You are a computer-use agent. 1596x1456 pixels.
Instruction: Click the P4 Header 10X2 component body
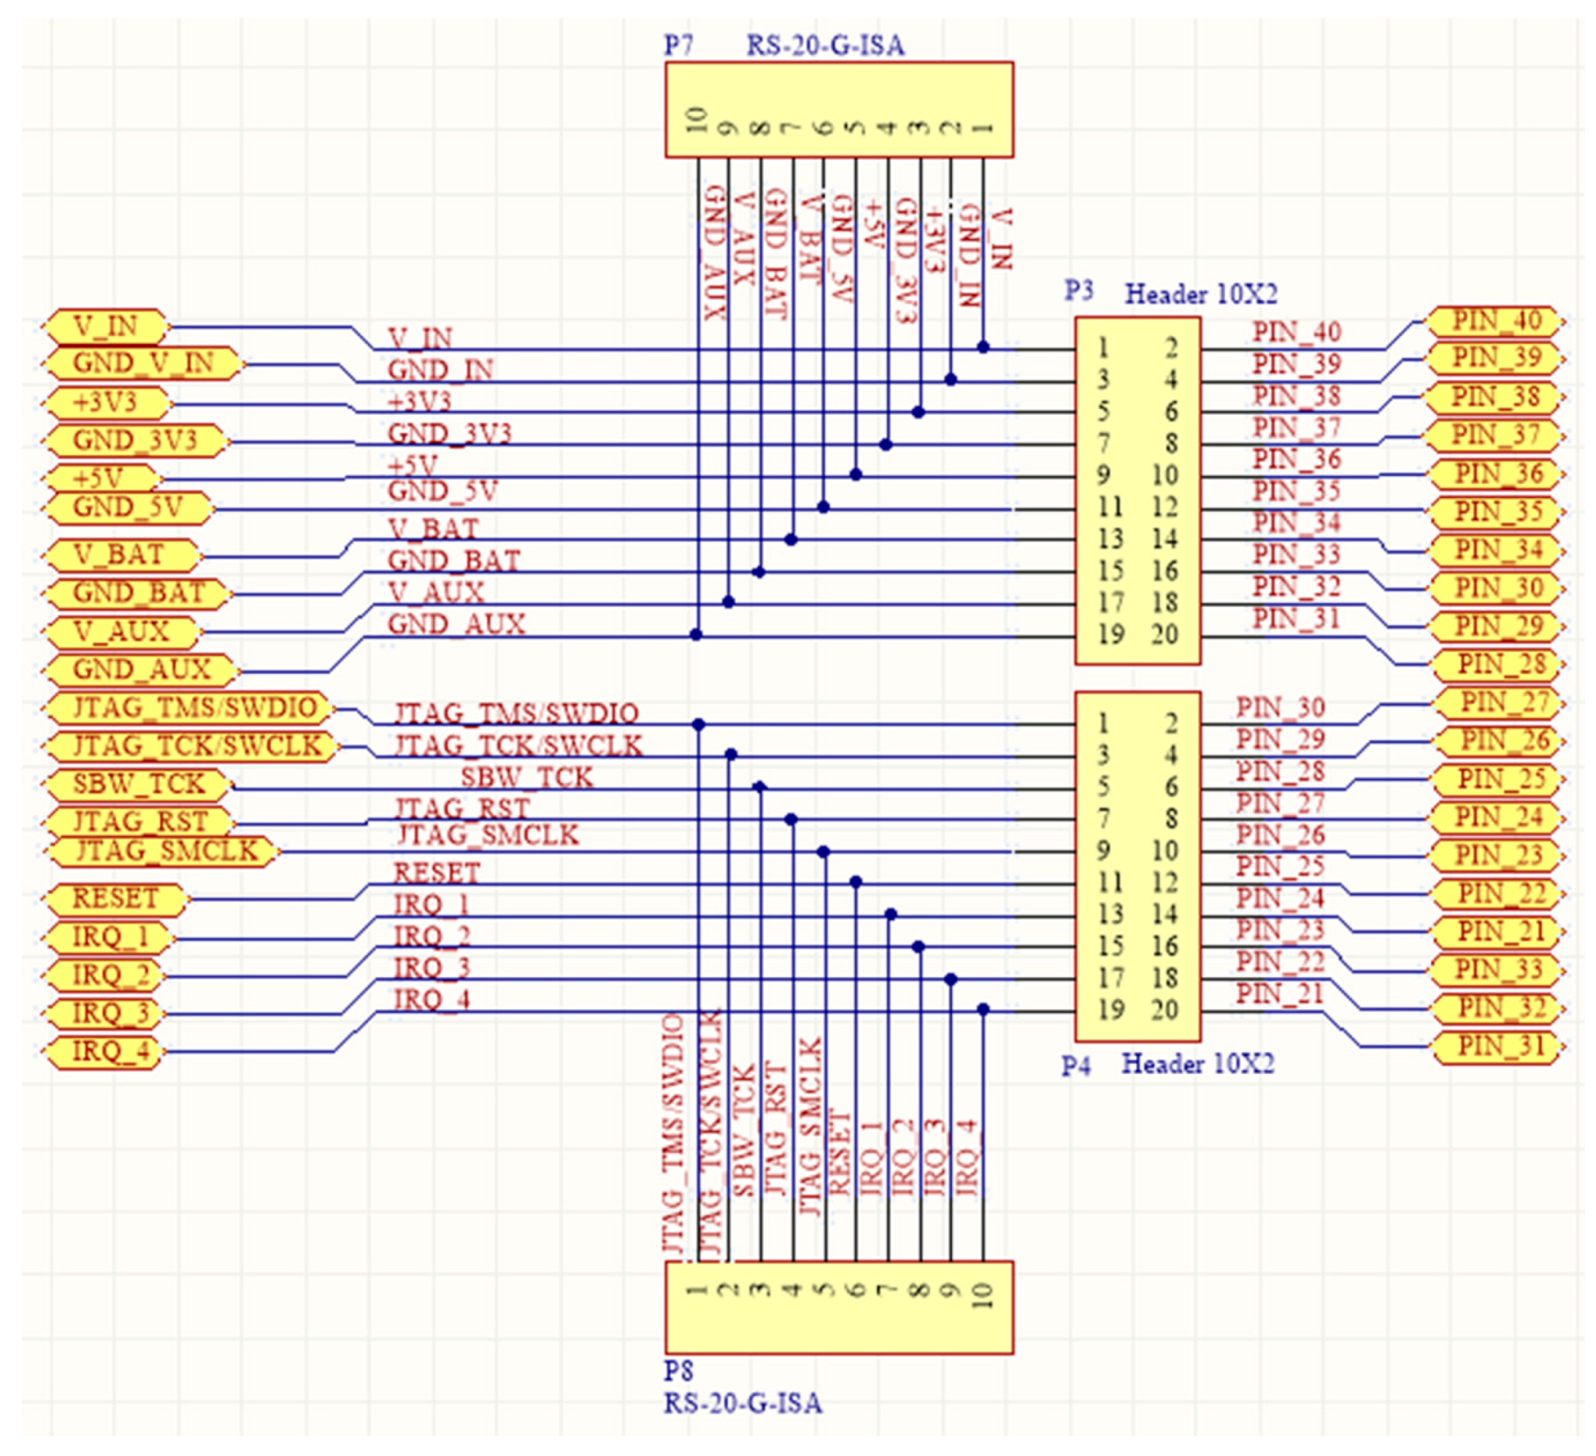(x=1137, y=866)
